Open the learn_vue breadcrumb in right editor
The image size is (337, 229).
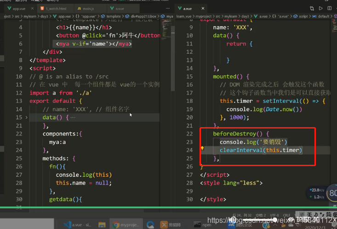184,17
